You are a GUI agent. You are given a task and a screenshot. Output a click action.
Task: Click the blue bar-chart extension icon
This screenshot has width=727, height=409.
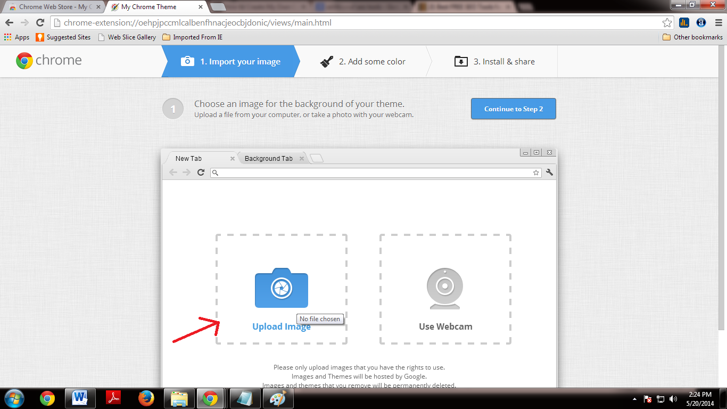point(684,23)
